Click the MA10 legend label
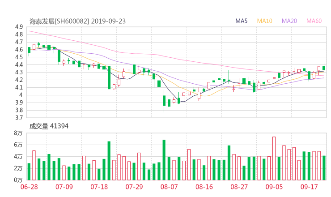Image resolution: width=331 pixels, height=197 pixels. coord(264,21)
